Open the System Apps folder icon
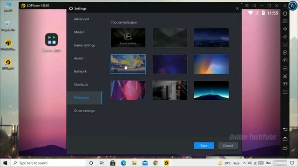Viewport: 298px width, 167px height. click(x=52, y=39)
